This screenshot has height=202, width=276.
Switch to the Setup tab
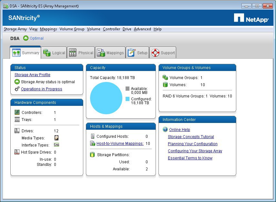pos(138,53)
